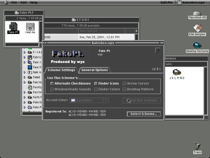
Task: Click the Sun, Feb 25, 2001 date cell
Action: (99, 37)
